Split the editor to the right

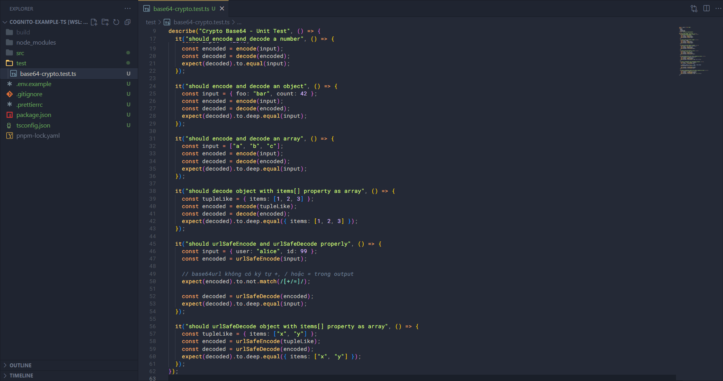click(707, 9)
